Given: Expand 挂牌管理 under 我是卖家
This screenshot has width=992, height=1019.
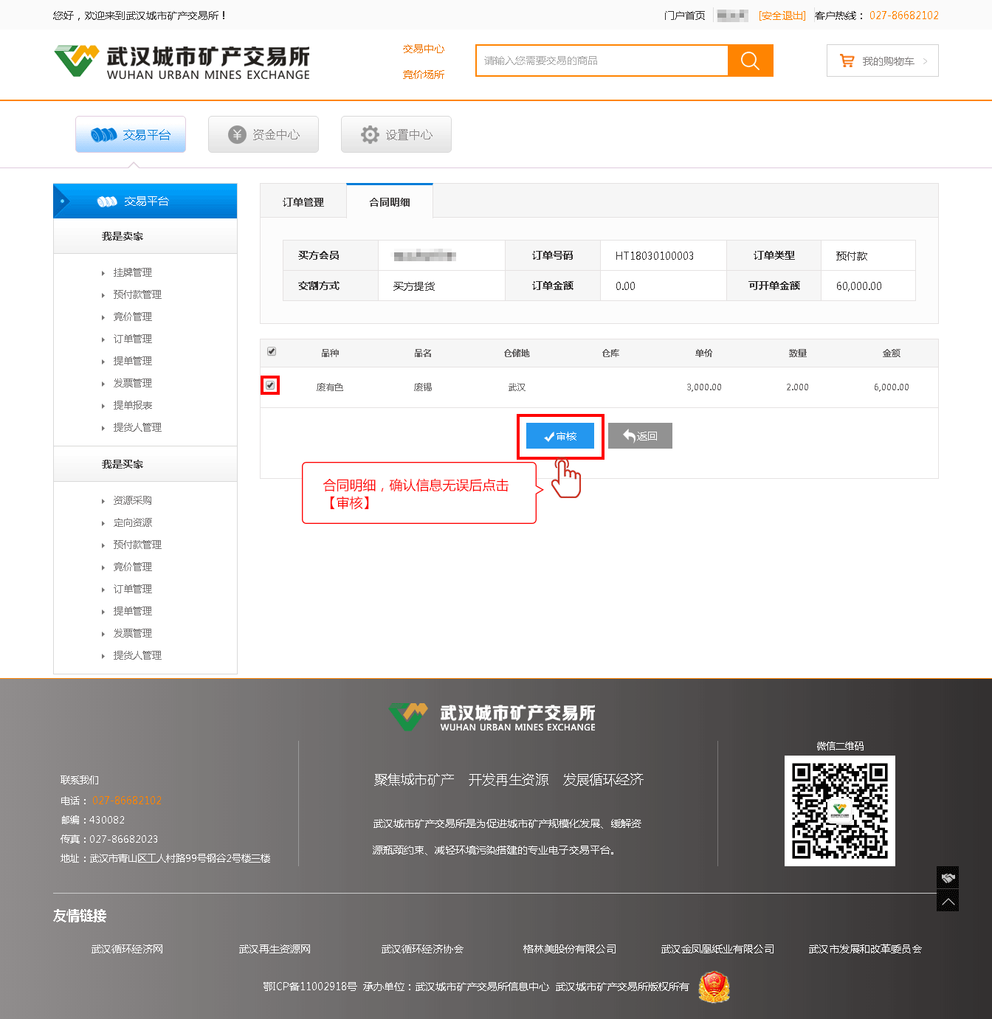Looking at the screenshot, I should tap(132, 272).
